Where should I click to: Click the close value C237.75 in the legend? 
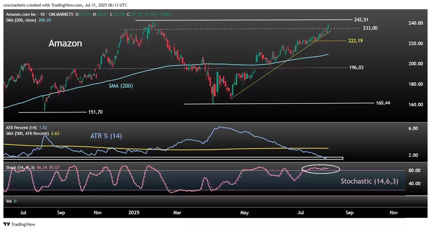click(134, 14)
